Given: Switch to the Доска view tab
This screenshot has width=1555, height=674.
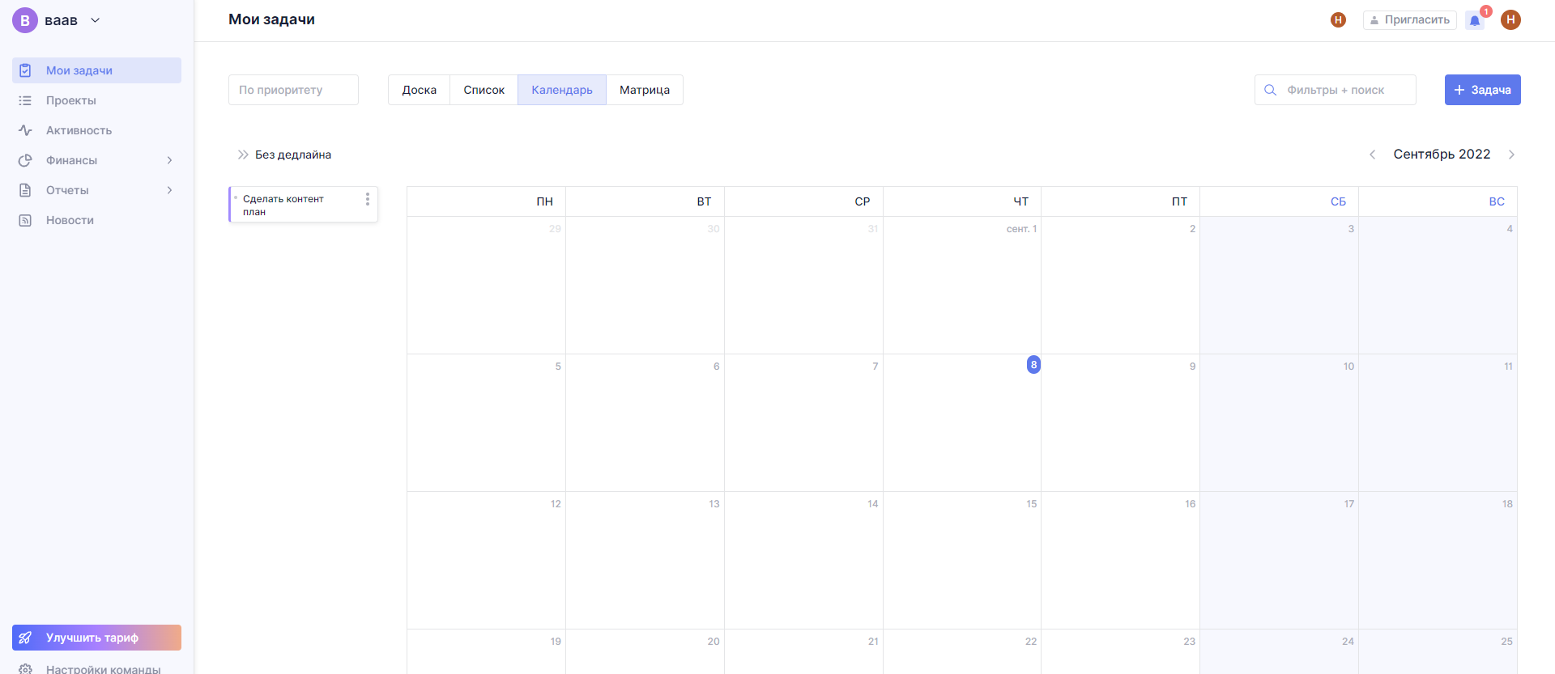Looking at the screenshot, I should (x=419, y=90).
